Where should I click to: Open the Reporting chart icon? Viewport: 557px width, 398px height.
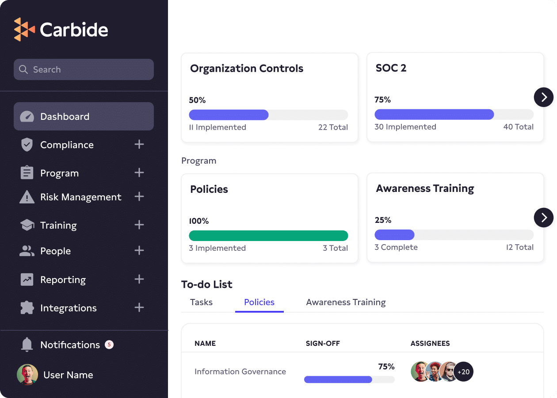tap(27, 279)
